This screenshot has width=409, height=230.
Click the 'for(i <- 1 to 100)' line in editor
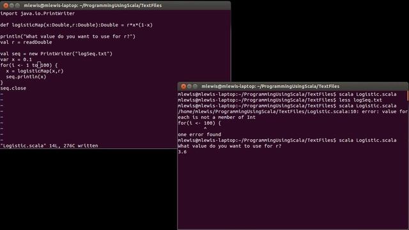click(x=29, y=65)
